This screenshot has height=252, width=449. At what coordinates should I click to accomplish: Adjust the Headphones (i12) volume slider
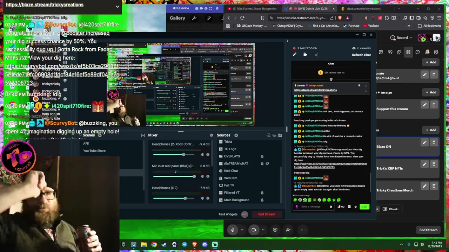[x=174, y=198]
